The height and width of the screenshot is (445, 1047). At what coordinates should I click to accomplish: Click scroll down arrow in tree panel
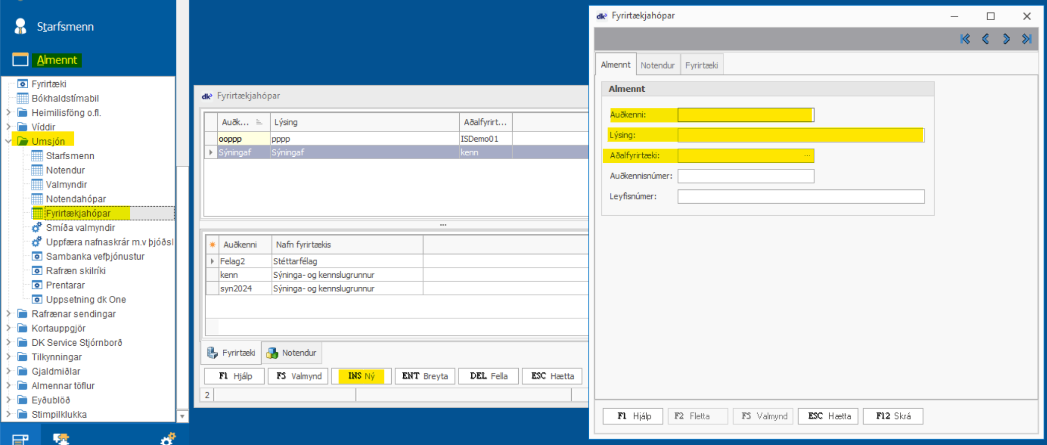pyautogui.click(x=182, y=416)
